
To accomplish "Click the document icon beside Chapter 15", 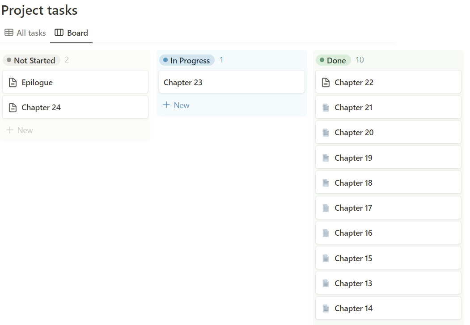I will (326, 258).
